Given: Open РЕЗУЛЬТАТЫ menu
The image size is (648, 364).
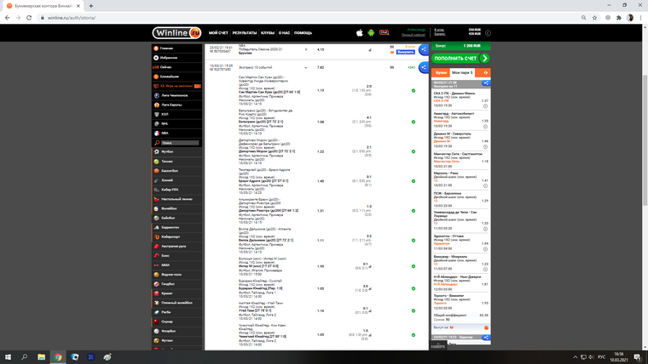Looking at the screenshot, I should tap(244, 33).
